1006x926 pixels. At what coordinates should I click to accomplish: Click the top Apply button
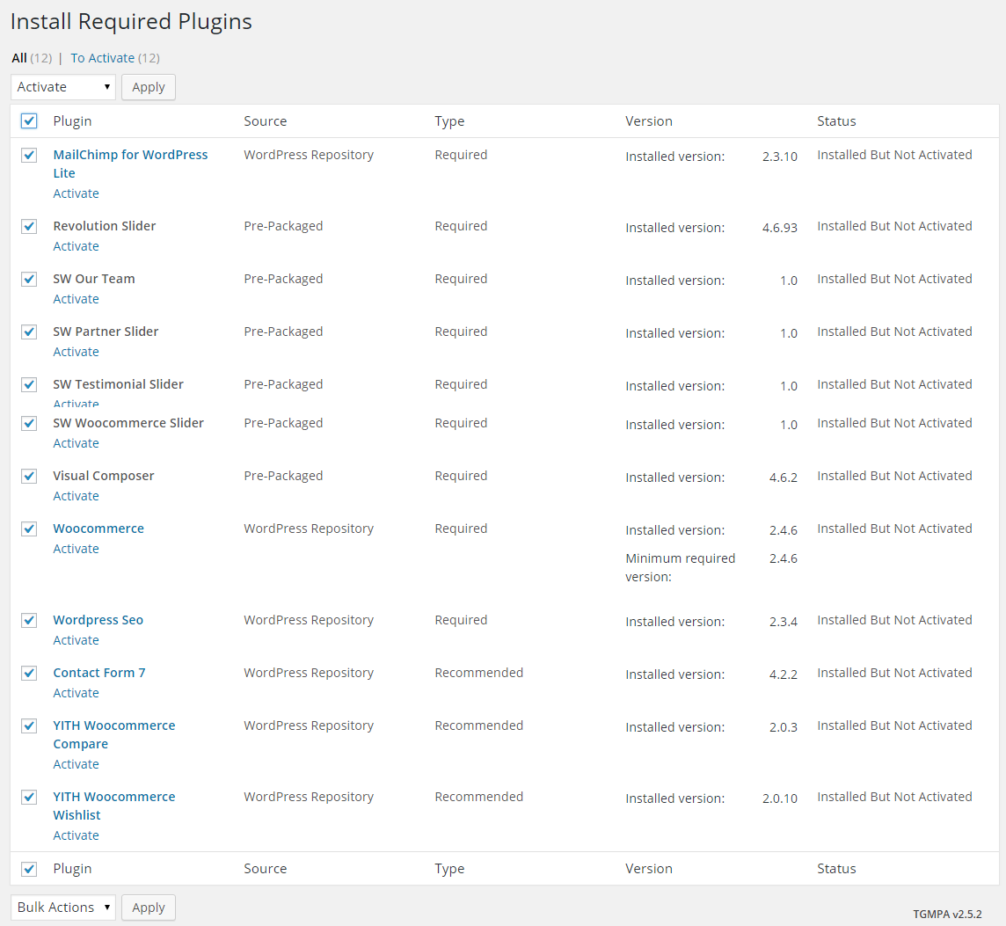click(149, 87)
